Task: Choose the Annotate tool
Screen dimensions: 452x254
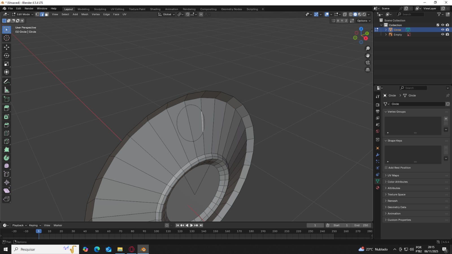Action: click(x=6, y=82)
